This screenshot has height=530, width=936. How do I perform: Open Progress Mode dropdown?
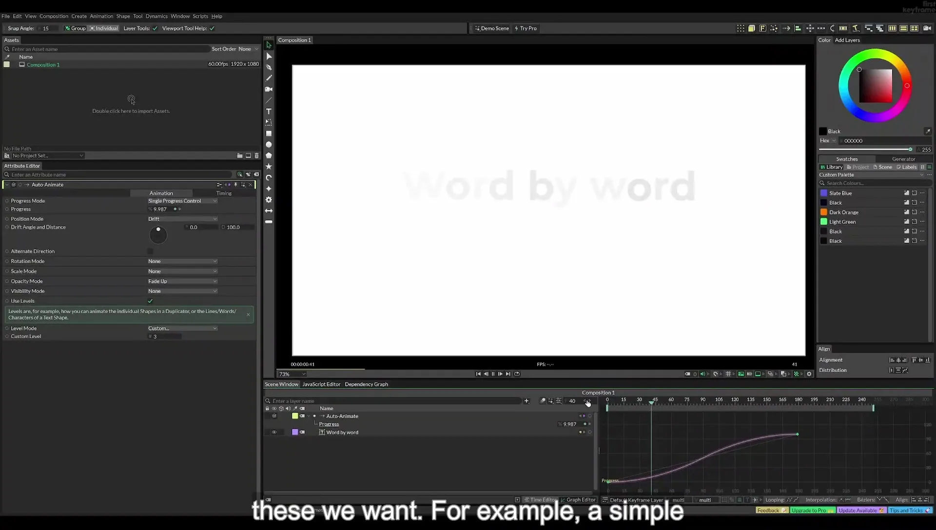point(183,201)
